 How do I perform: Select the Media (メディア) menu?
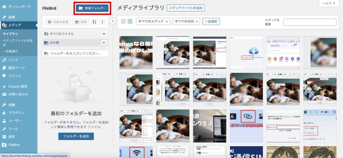18,25
